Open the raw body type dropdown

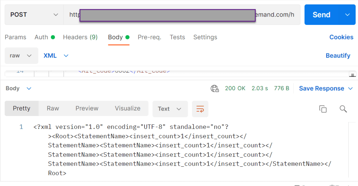[21, 56]
